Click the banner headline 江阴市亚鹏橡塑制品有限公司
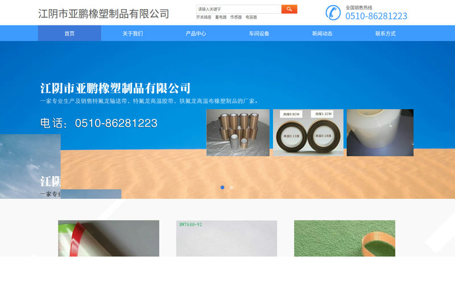This screenshot has width=455, height=284. [x=115, y=88]
